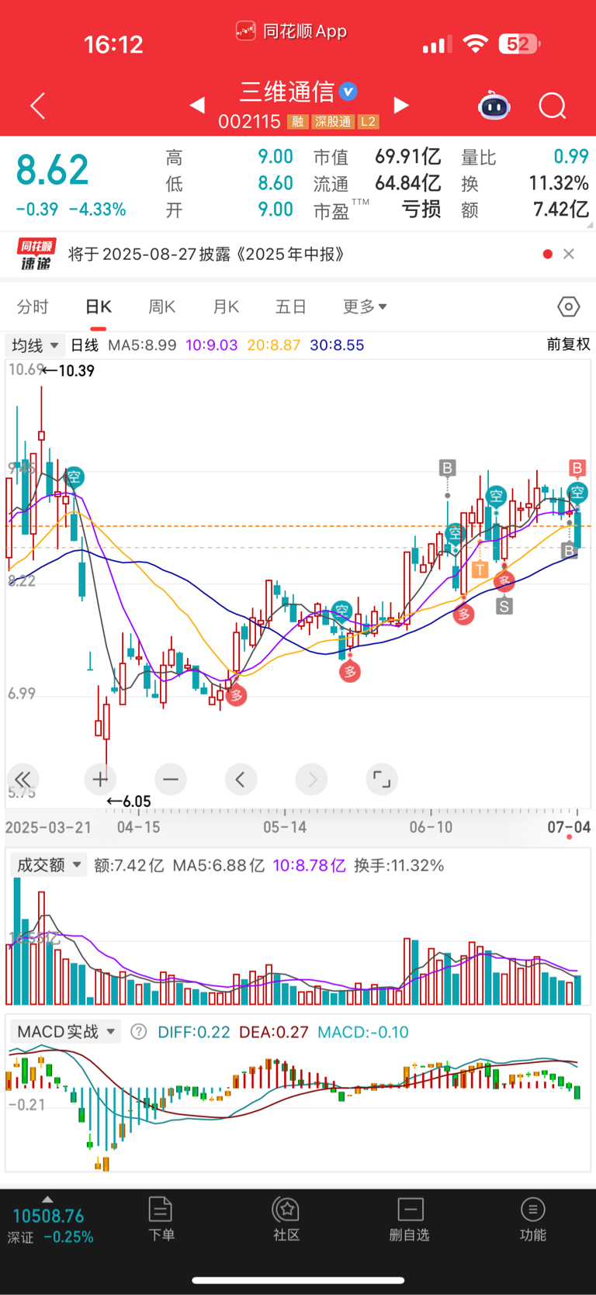Image resolution: width=596 pixels, height=1295 pixels.
Task: Switch to the 月K tab
Action: 226,307
